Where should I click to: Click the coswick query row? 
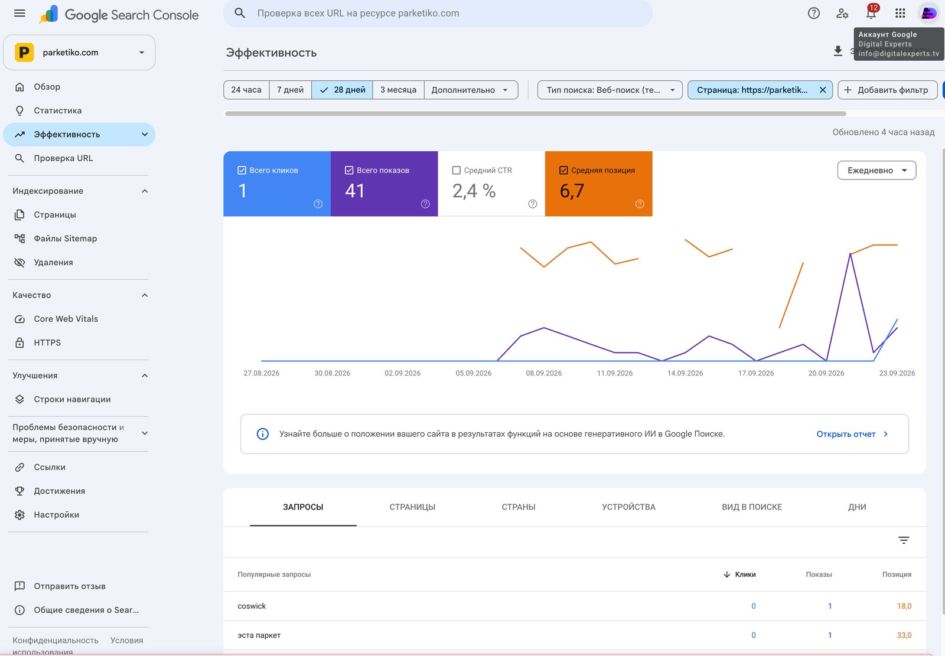(x=574, y=606)
